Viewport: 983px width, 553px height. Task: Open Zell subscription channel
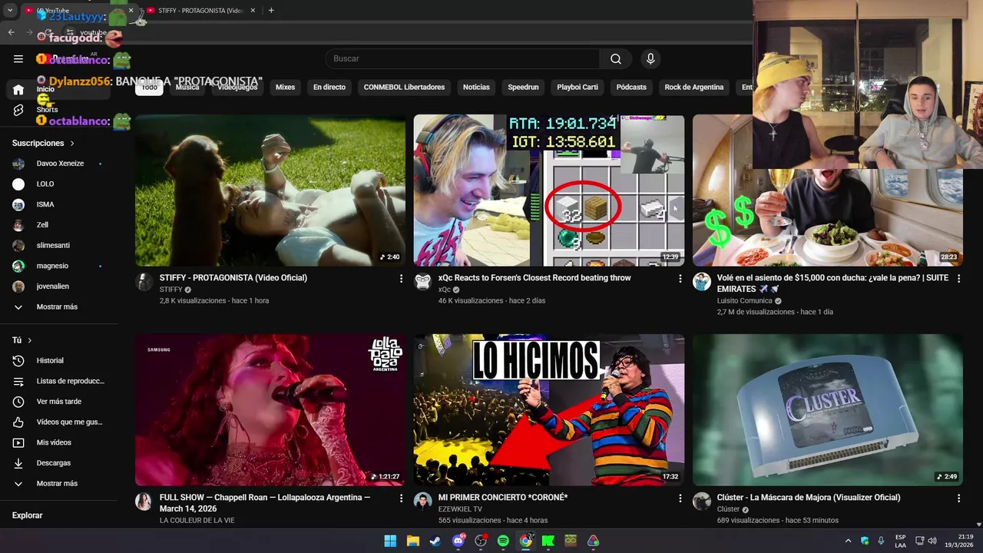click(x=60, y=225)
